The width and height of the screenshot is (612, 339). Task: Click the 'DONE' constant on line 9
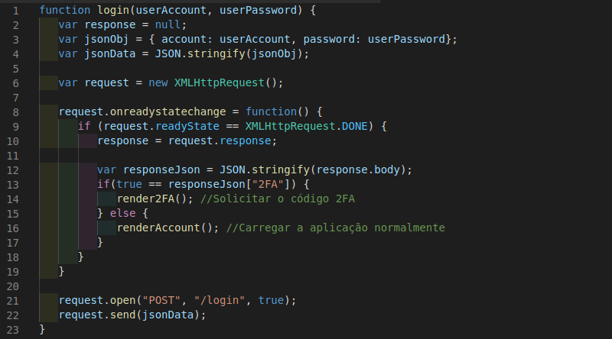click(355, 126)
